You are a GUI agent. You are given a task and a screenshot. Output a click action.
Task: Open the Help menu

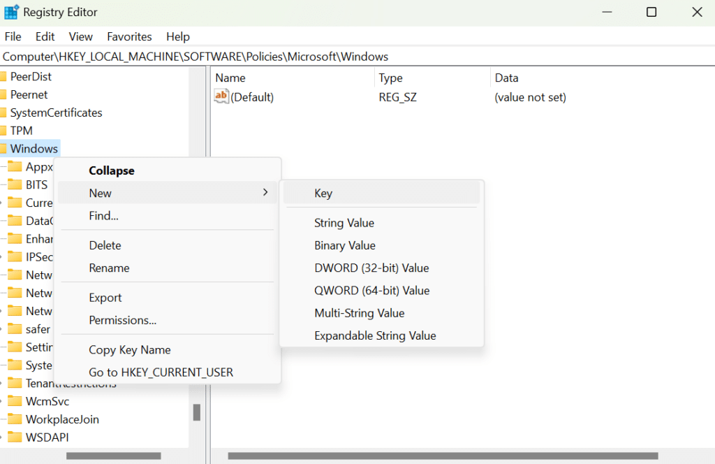tap(178, 36)
